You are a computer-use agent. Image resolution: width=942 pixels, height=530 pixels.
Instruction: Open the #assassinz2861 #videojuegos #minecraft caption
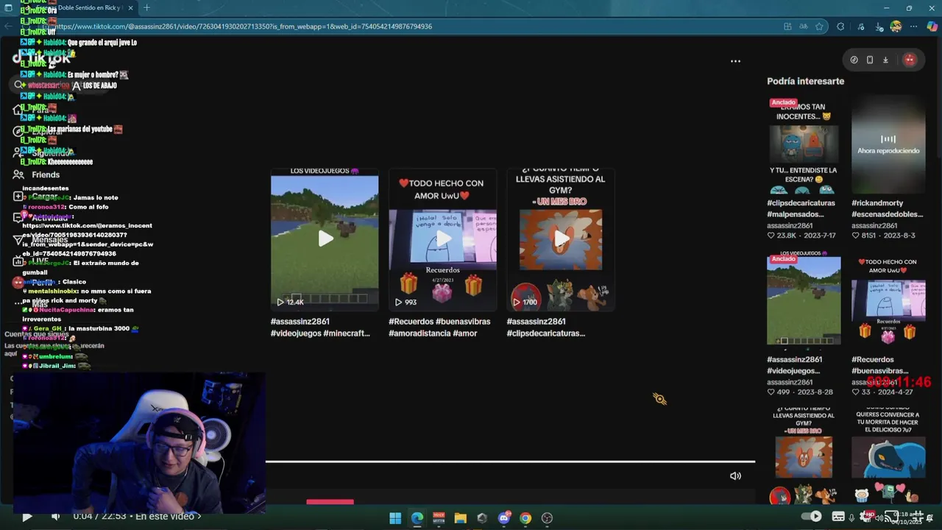tap(320, 328)
